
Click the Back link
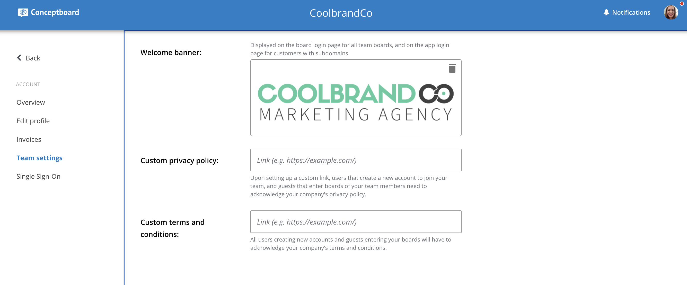tap(33, 58)
